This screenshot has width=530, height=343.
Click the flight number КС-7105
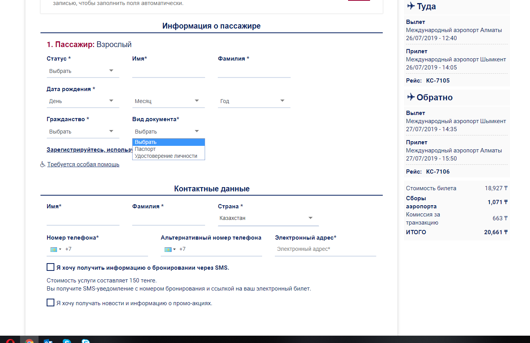(x=438, y=81)
